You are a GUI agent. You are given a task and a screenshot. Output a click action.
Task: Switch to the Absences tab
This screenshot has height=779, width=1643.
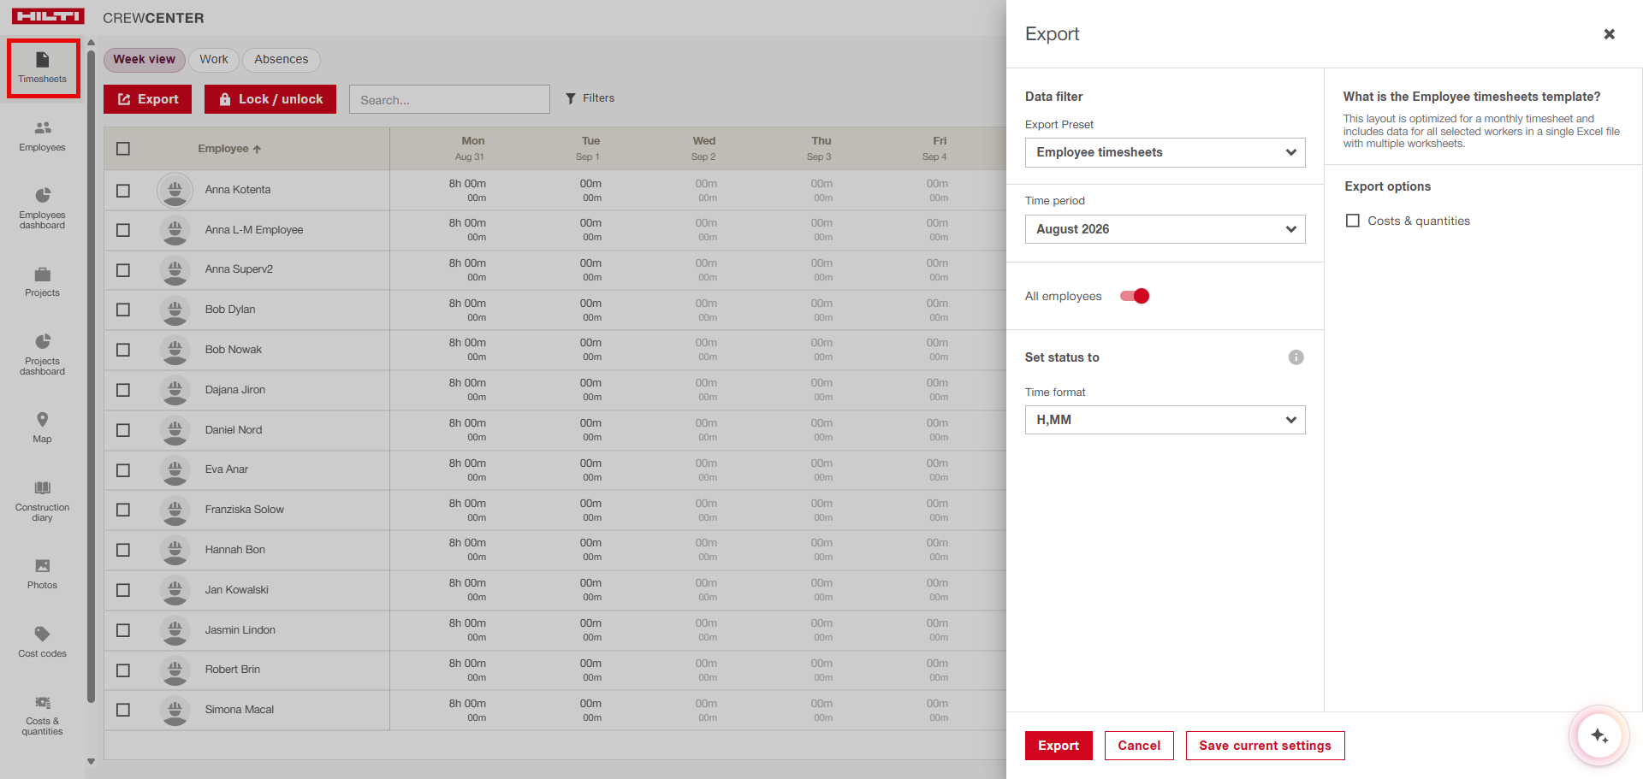281,59
